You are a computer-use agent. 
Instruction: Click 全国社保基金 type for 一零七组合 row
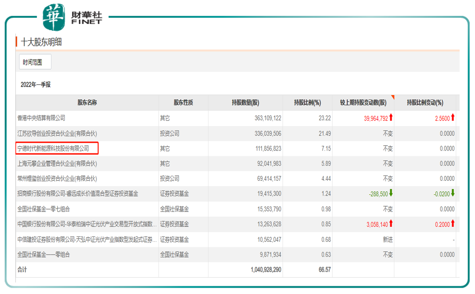pos(175,209)
